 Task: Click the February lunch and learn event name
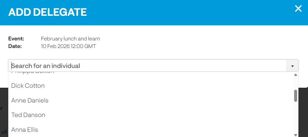[70, 39]
